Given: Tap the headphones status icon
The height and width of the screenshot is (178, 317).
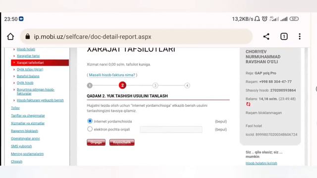Looking at the screenshot, I should 257,19.
